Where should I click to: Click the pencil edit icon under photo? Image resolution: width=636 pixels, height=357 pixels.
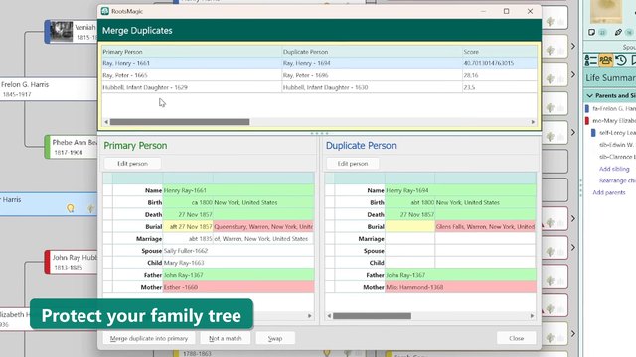point(618,32)
